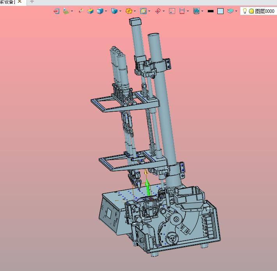Image resolution: width=277 pixels, height=271 pixels.
Task: Expand the red crosshair dropdown arrow
Action: click(x=163, y=11)
